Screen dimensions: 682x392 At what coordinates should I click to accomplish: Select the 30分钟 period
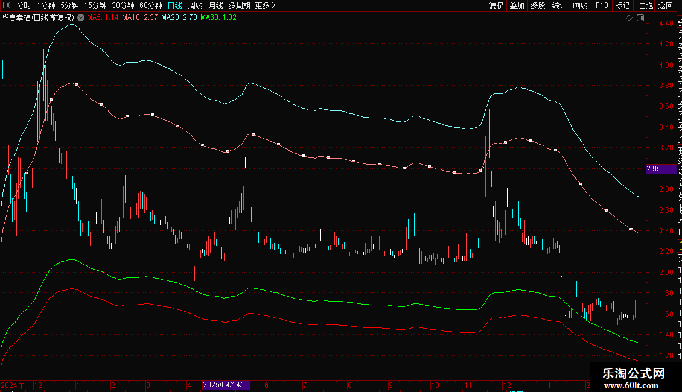point(123,5)
